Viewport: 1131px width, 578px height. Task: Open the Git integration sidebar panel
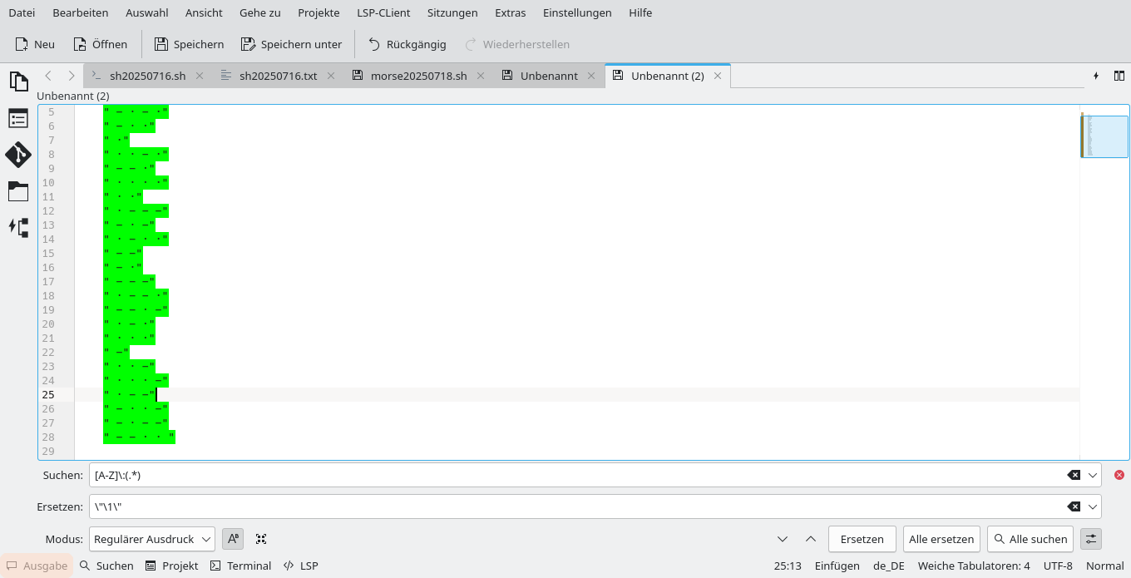18,155
